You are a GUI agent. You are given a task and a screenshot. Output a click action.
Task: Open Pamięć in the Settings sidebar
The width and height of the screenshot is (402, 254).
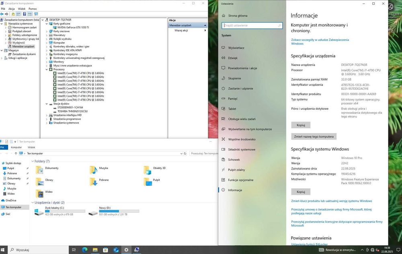[232, 99]
